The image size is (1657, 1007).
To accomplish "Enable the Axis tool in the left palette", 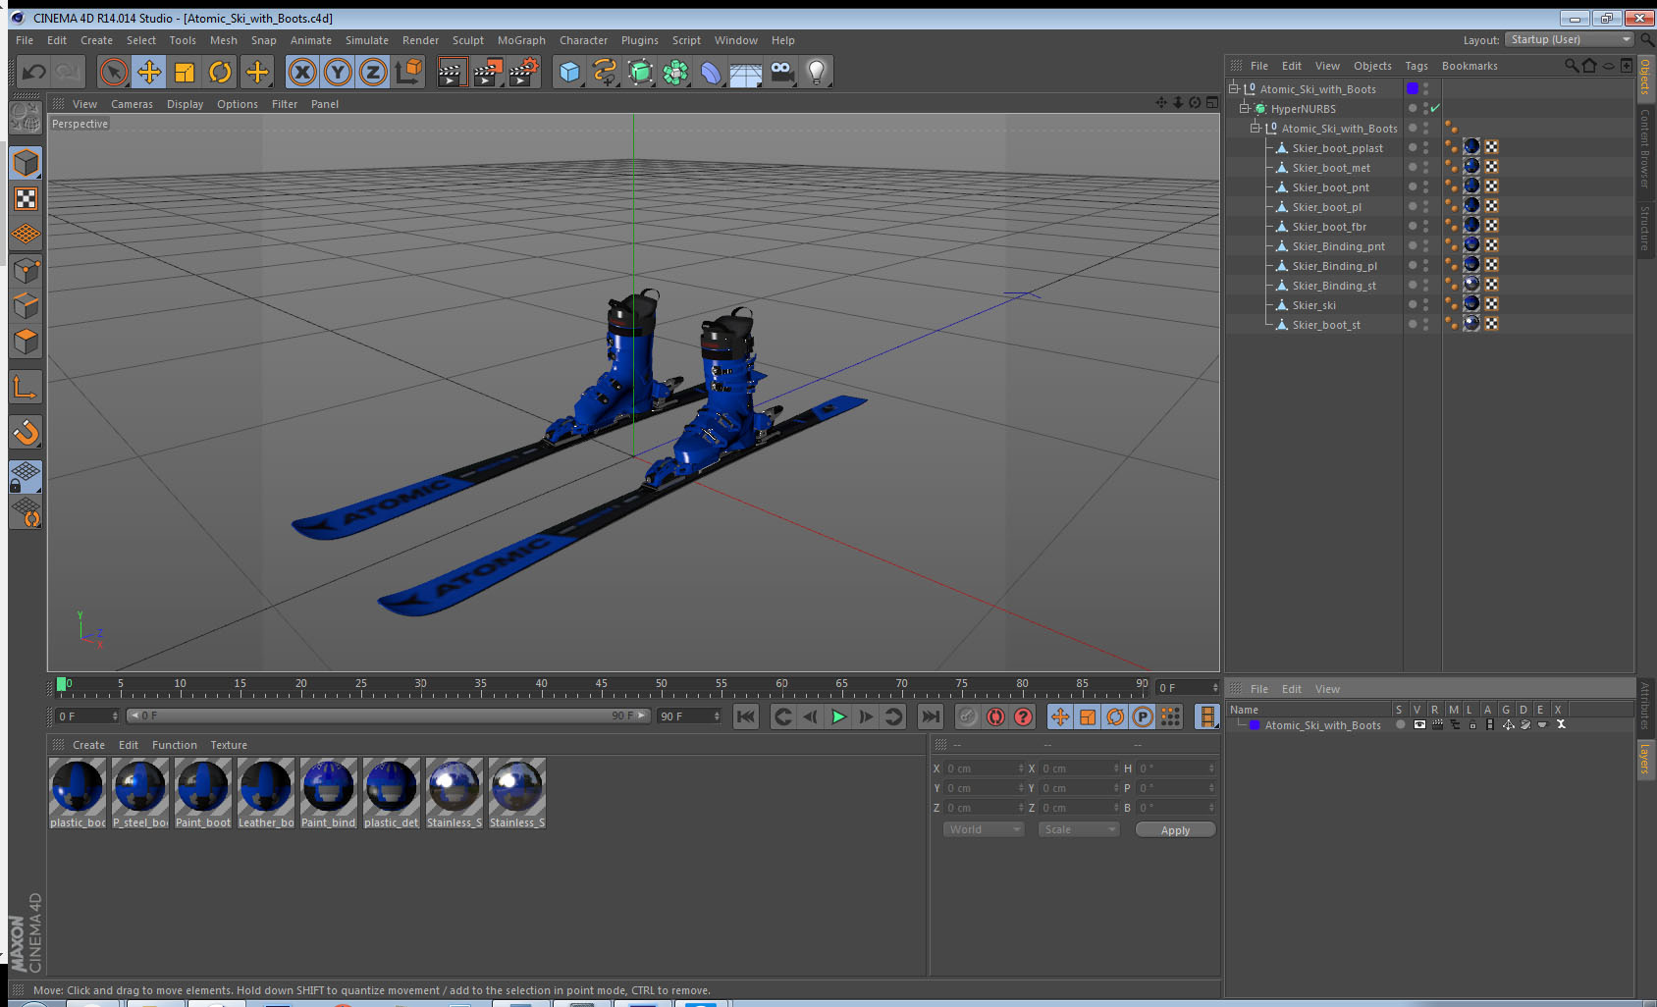I will pos(26,388).
